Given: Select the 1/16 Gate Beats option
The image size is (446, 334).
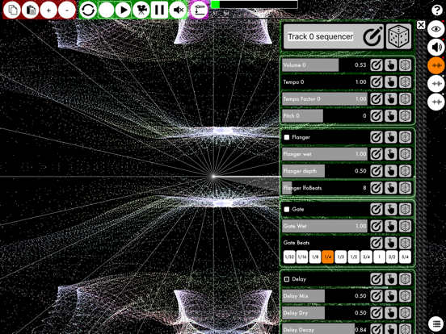Looking at the screenshot, I should pyautogui.click(x=302, y=257).
